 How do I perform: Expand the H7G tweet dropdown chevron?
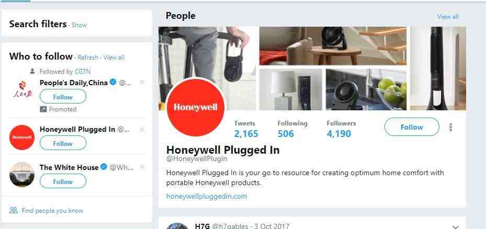(x=455, y=227)
